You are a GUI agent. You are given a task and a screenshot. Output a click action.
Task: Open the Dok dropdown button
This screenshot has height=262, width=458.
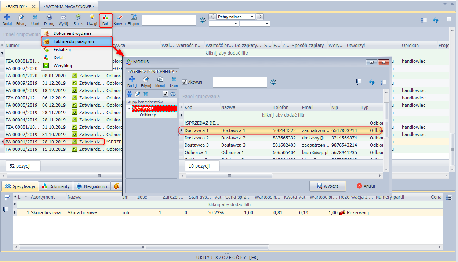tap(105, 20)
